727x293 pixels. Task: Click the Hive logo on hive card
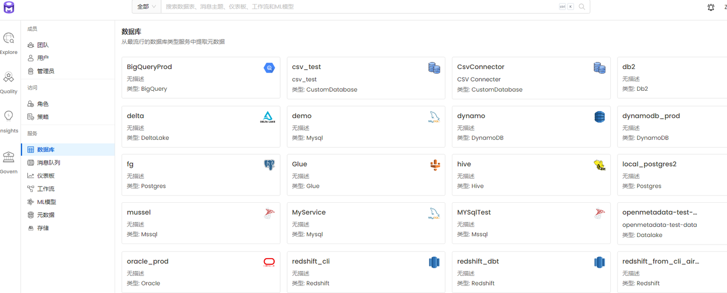point(599,165)
